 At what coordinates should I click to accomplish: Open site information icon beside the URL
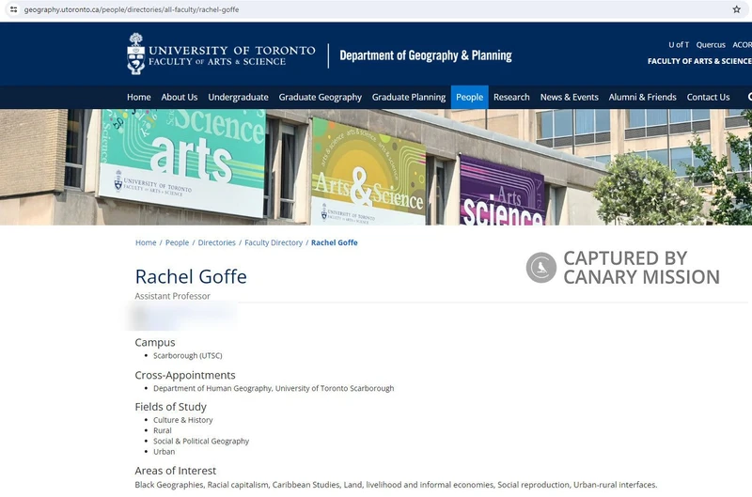click(x=13, y=9)
